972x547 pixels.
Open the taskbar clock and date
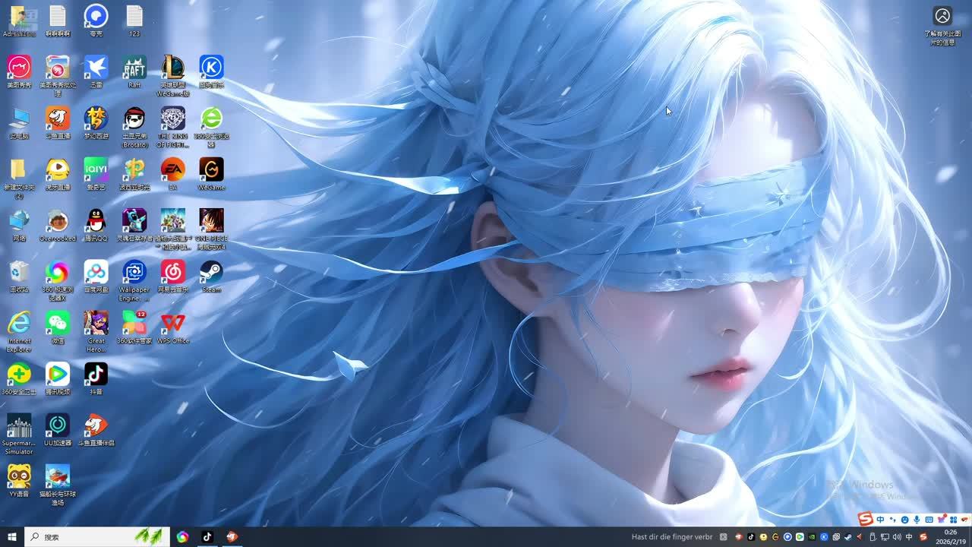(950, 537)
